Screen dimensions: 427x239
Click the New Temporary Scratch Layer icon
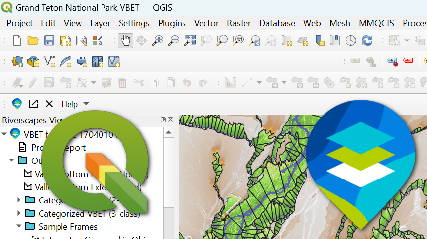coord(81,61)
